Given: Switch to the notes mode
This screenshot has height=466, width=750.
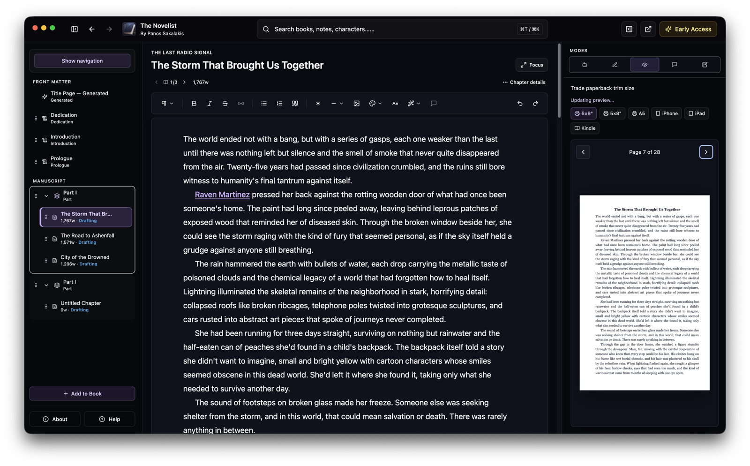Looking at the screenshot, I should tap(705, 65).
